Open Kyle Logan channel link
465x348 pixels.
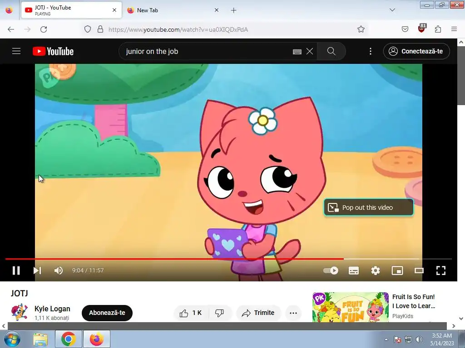[52, 309]
